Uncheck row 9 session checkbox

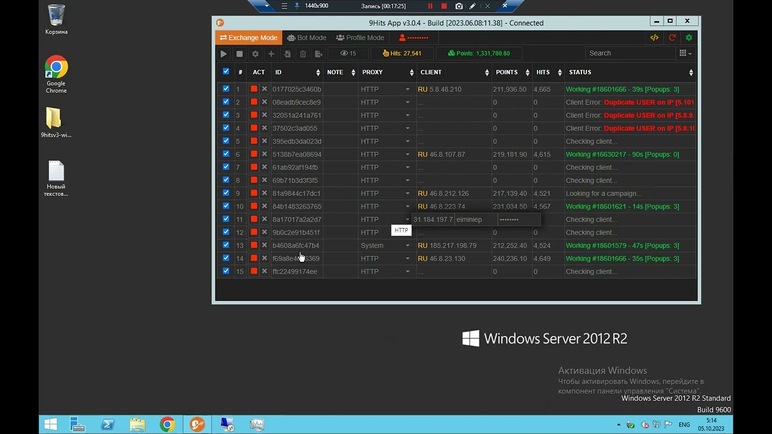[x=226, y=193]
